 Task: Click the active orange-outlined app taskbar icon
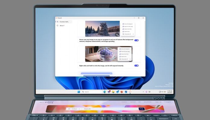[130, 92]
